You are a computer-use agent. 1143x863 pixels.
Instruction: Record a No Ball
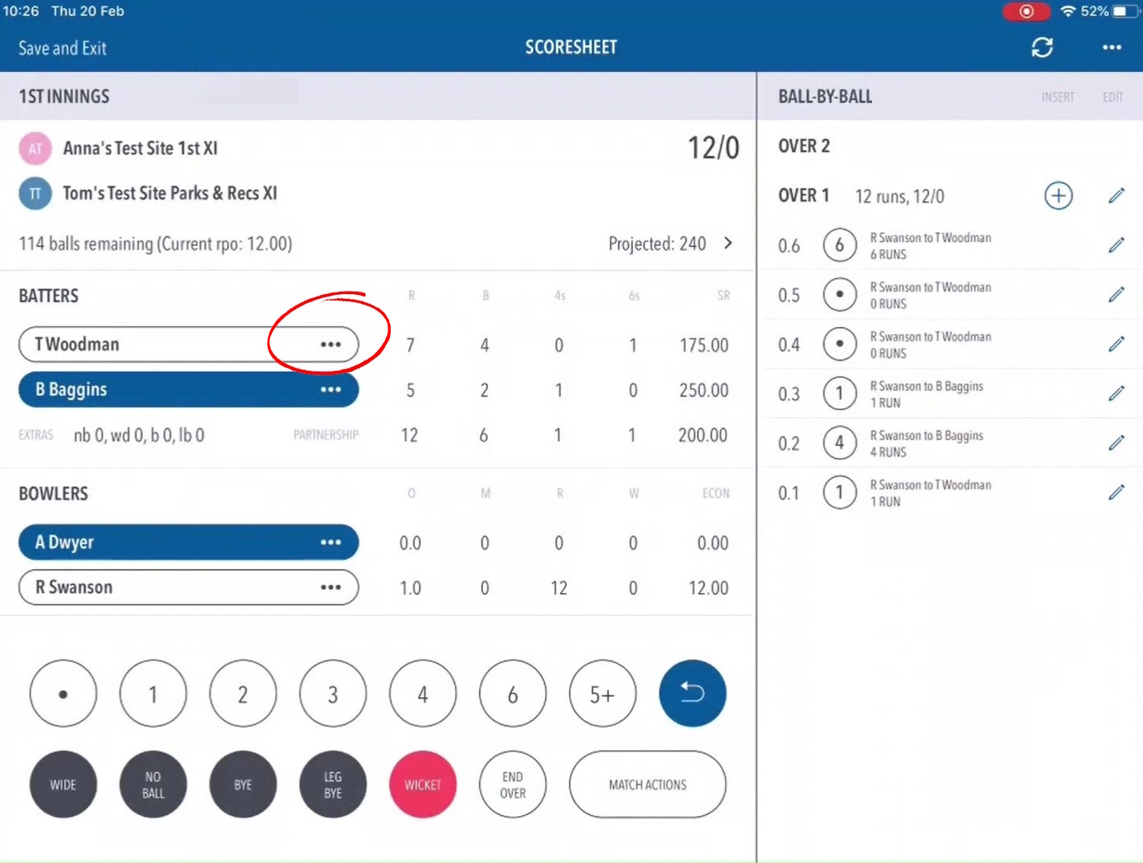(x=153, y=785)
